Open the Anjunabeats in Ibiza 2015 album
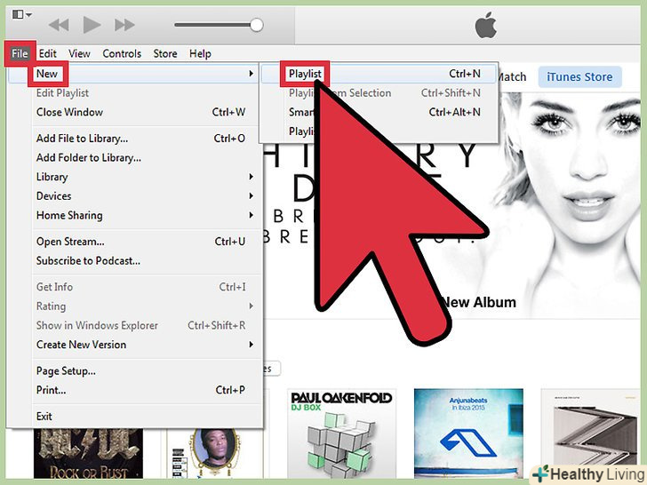 coord(468,433)
